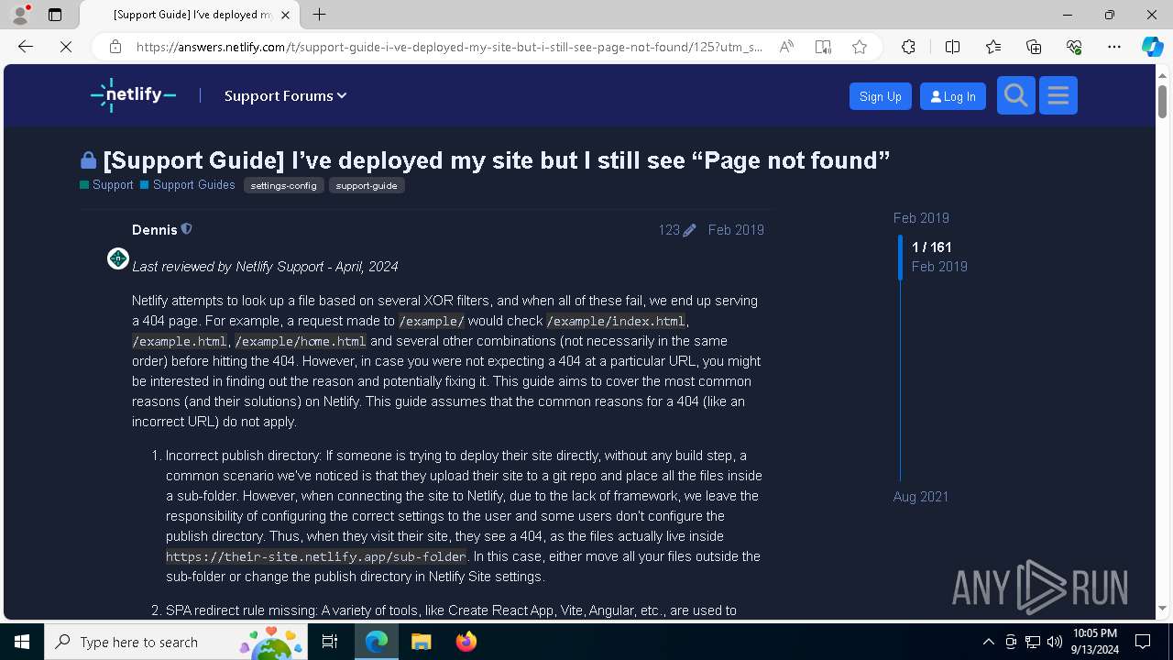Open tab actions menu icon
This screenshot has height=660, width=1173.
pyautogui.click(x=55, y=15)
